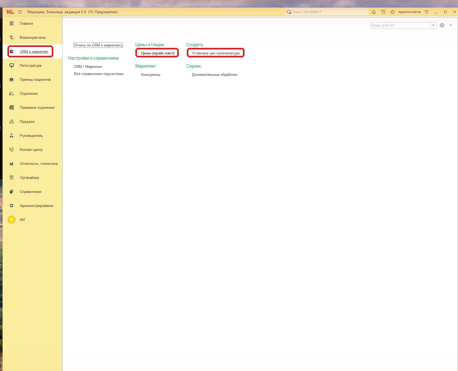Open notifications bell icon

[374, 12]
